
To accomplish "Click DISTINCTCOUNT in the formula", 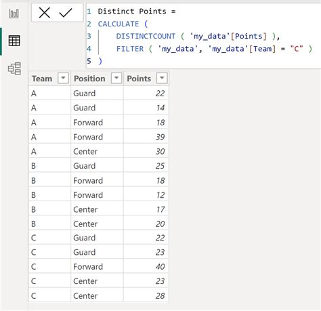I will (x=146, y=36).
